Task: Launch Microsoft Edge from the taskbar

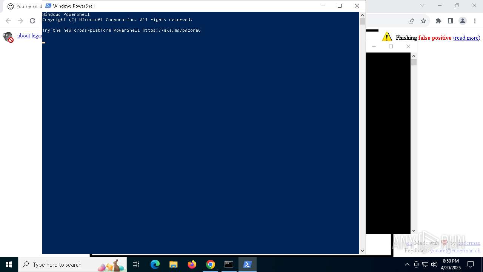Action: (155, 264)
